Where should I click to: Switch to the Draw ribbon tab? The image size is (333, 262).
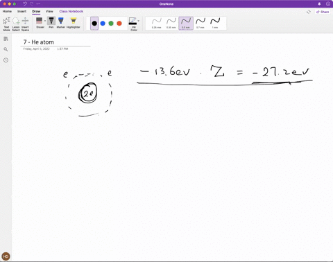(36, 11)
